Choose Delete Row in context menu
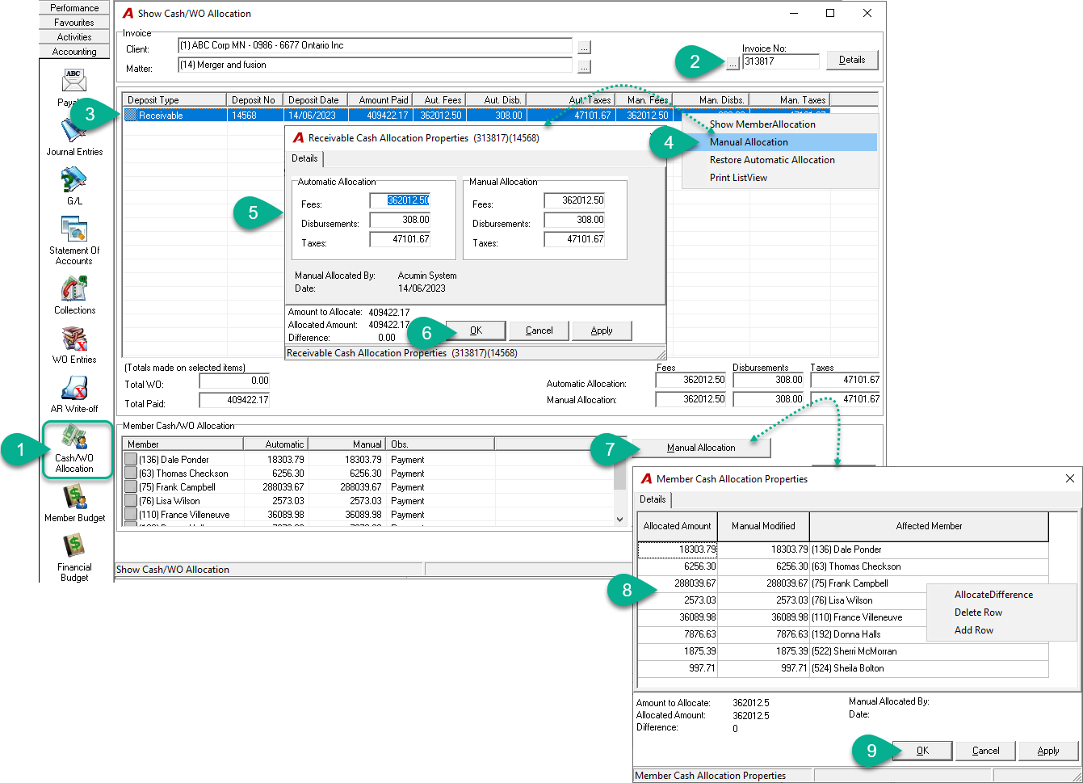 (1001, 613)
